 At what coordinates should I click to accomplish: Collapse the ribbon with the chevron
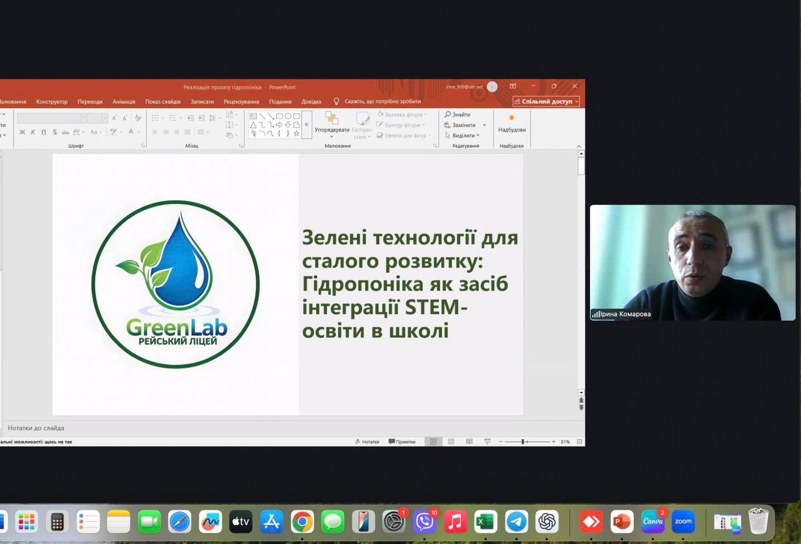point(579,146)
